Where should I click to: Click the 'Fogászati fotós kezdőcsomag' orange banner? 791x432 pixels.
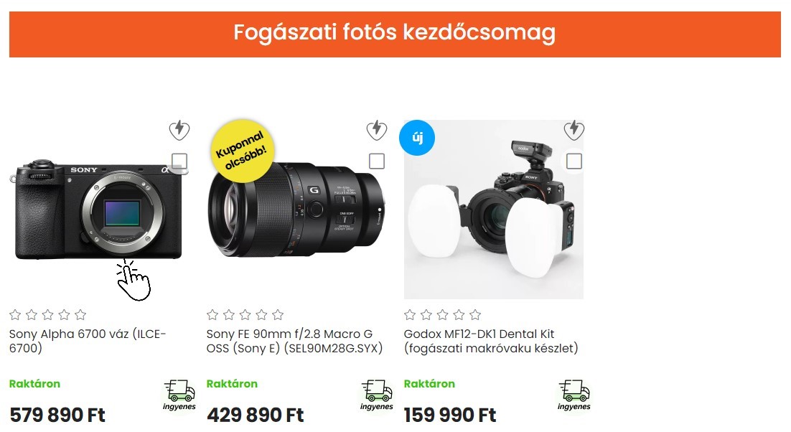(x=395, y=34)
